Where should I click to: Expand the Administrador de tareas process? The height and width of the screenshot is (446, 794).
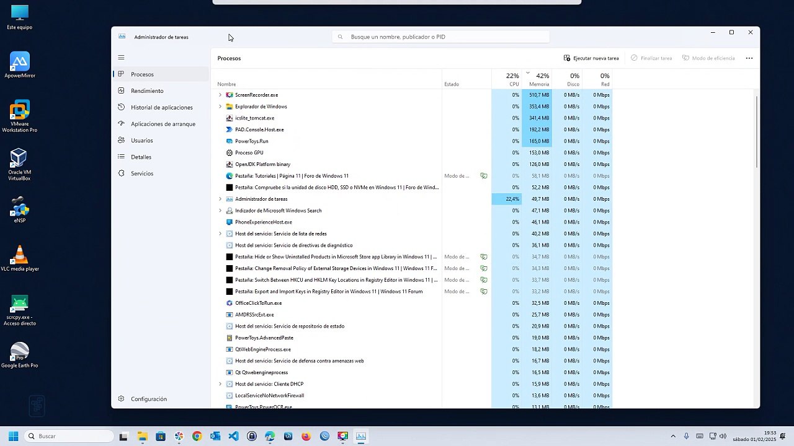[x=220, y=199]
